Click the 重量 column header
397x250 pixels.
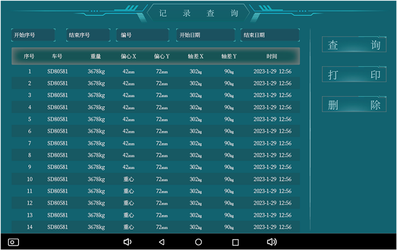pos(96,56)
